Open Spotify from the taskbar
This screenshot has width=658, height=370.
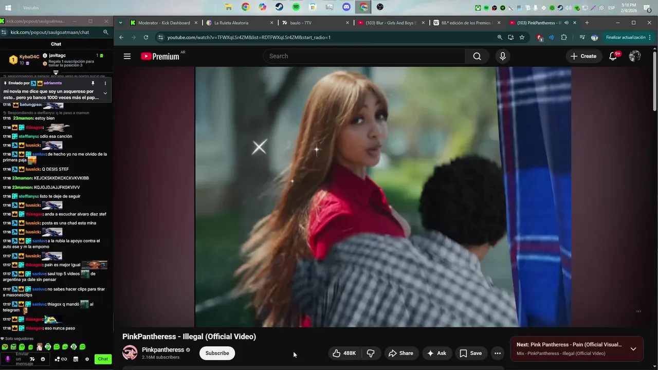click(x=296, y=7)
